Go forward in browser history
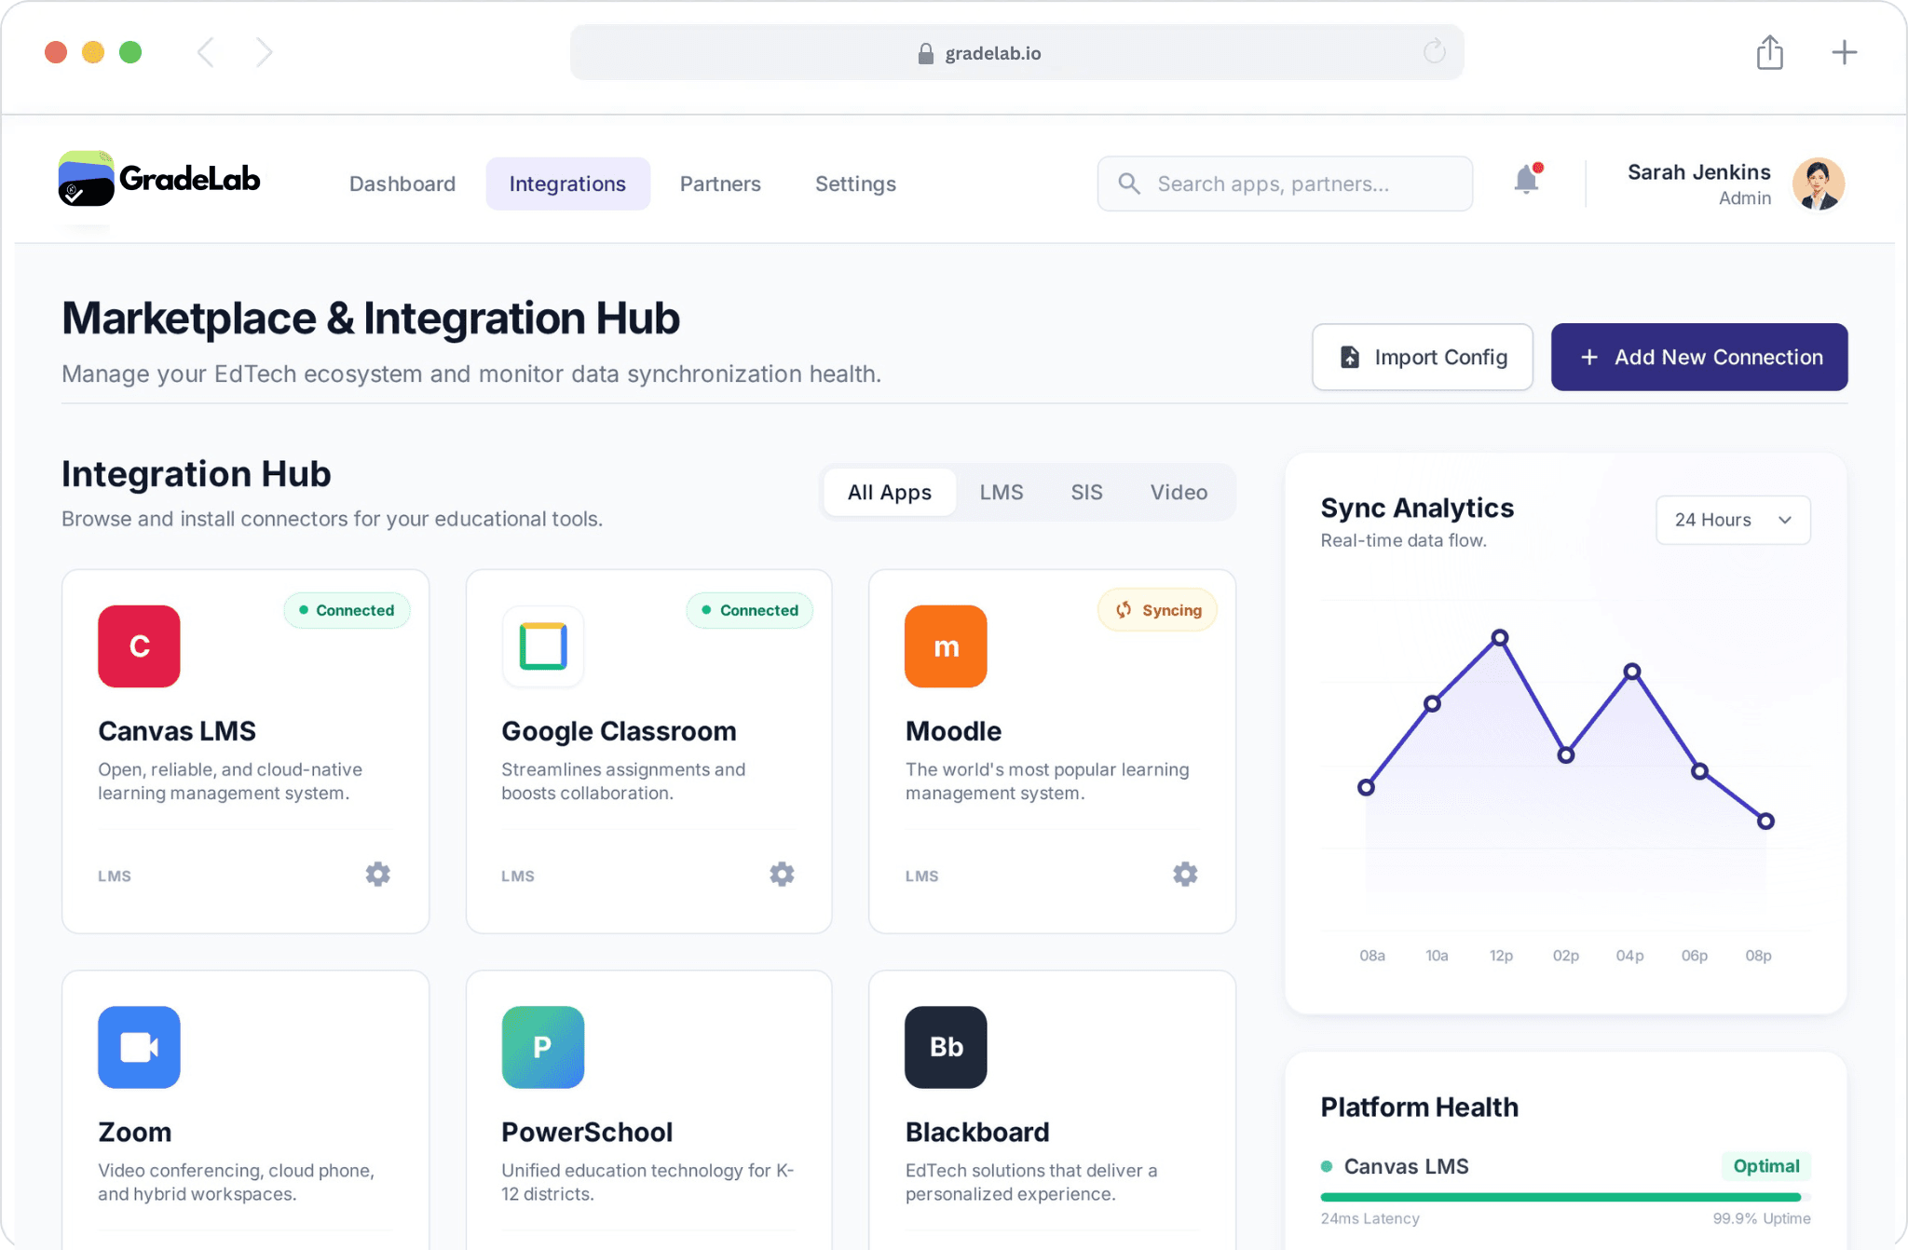This screenshot has height=1250, width=1908. coord(264,52)
